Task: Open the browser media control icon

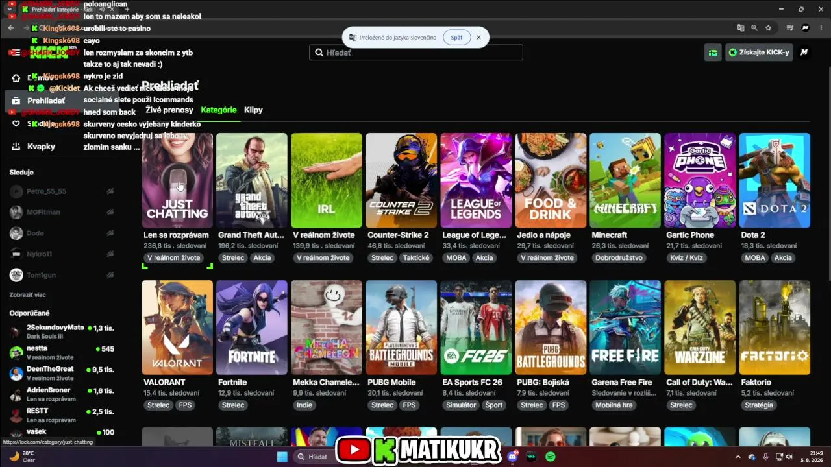Action: (790, 28)
